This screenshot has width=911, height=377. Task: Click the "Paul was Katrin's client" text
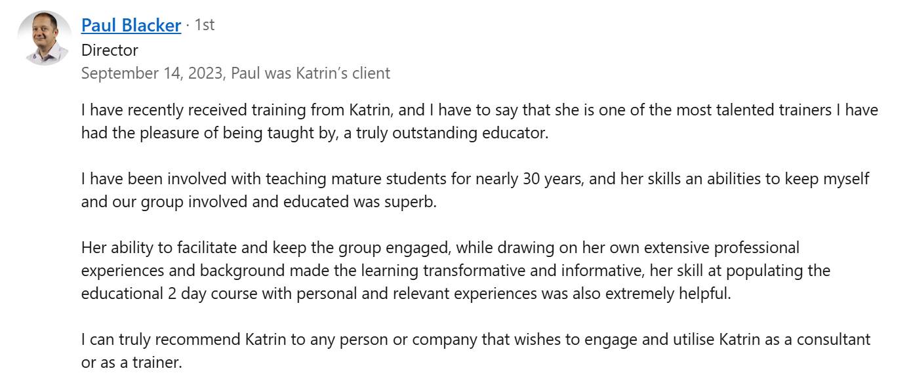310,73
